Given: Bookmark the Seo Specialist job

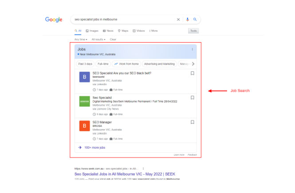Looking at the screenshot, I should 192,98.
